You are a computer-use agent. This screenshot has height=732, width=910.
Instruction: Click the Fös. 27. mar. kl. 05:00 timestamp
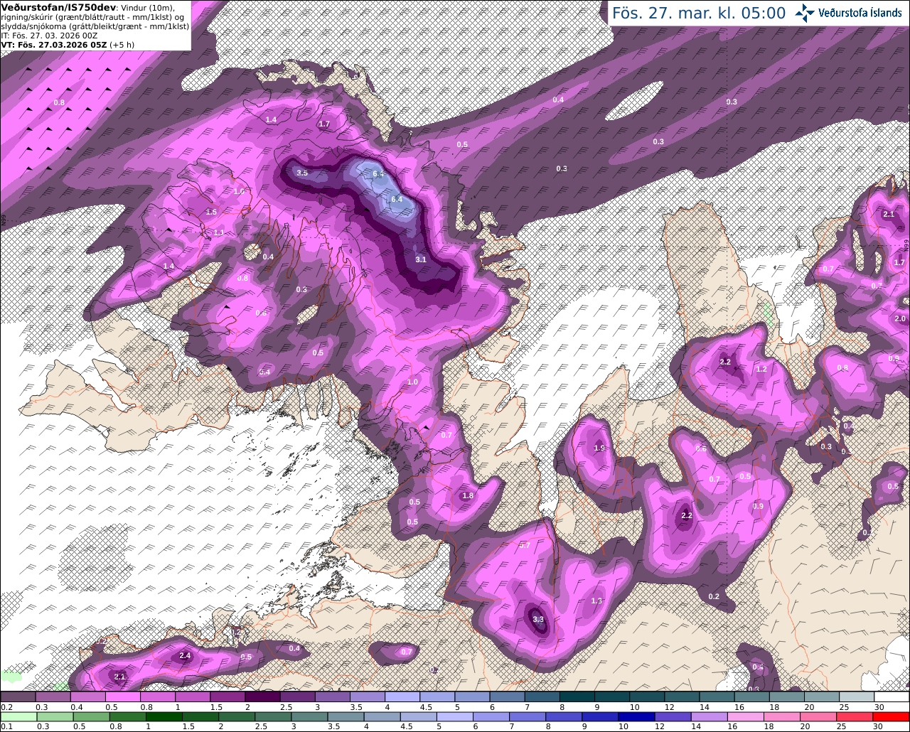pyautogui.click(x=699, y=13)
